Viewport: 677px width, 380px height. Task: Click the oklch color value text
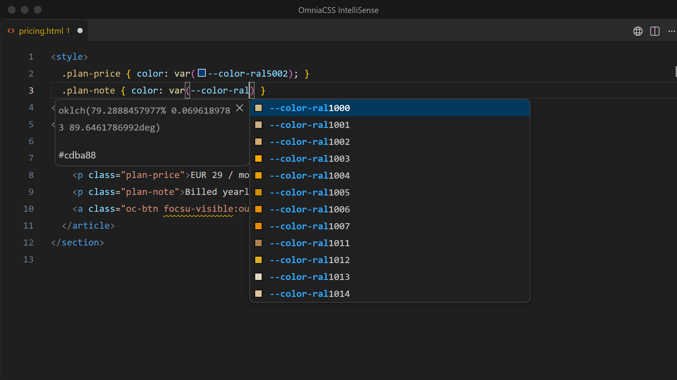click(x=145, y=119)
